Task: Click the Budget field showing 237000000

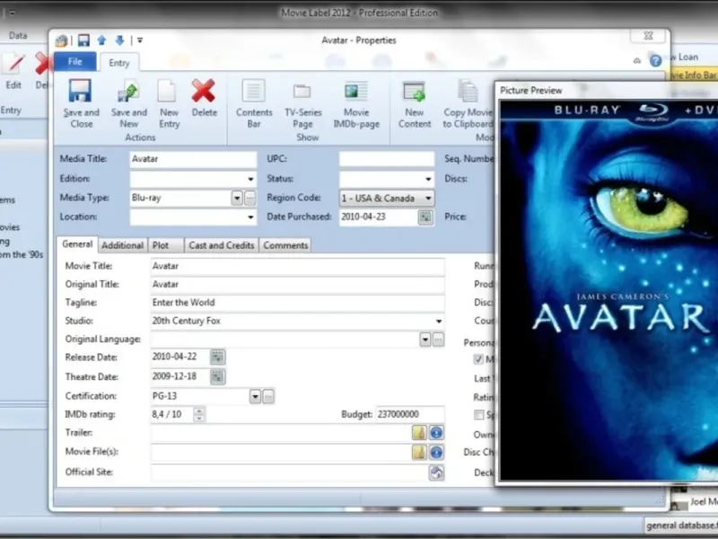Action: [410, 414]
